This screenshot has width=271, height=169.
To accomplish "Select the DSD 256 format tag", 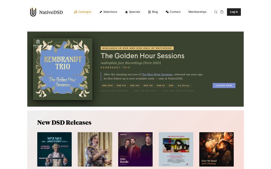I will (x=135, y=86).
